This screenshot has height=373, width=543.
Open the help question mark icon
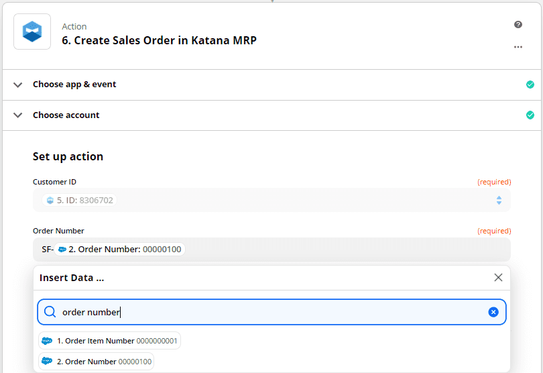(x=518, y=24)
